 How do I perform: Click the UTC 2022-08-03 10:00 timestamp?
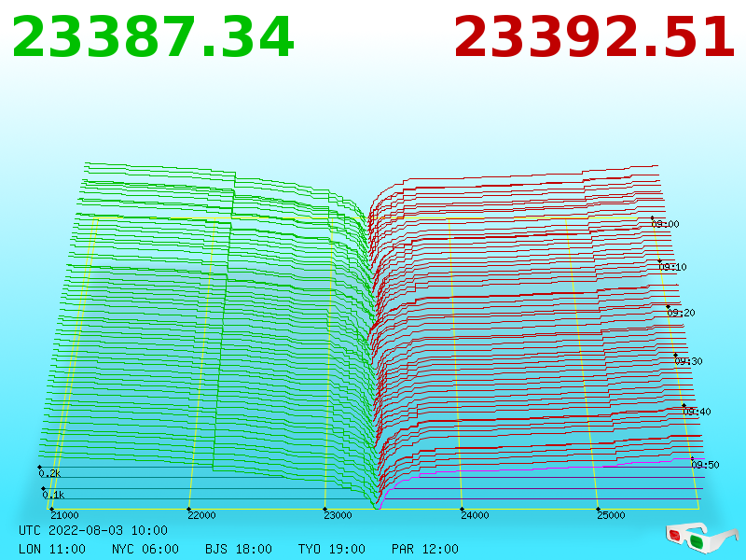pyautogui.click(x=93, y=530)
